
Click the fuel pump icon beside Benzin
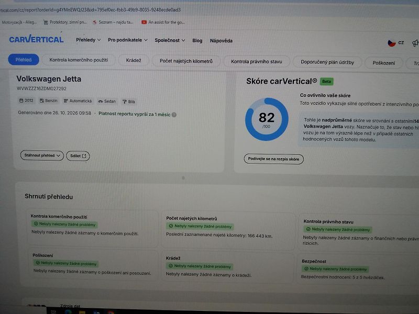point(42,100)
